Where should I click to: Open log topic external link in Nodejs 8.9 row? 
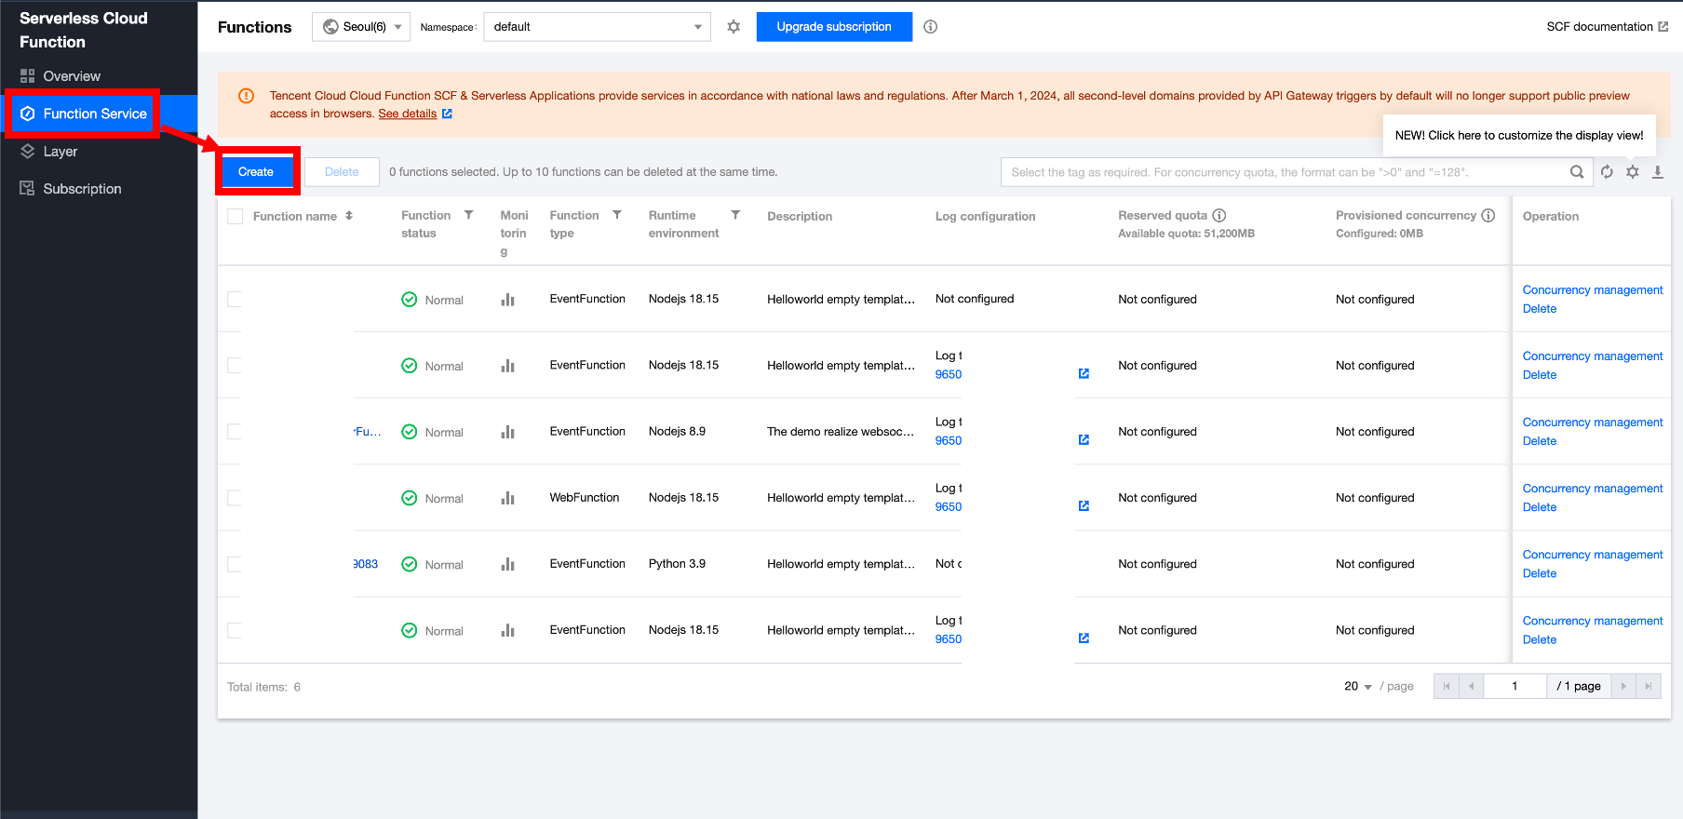click(1084, 439)
